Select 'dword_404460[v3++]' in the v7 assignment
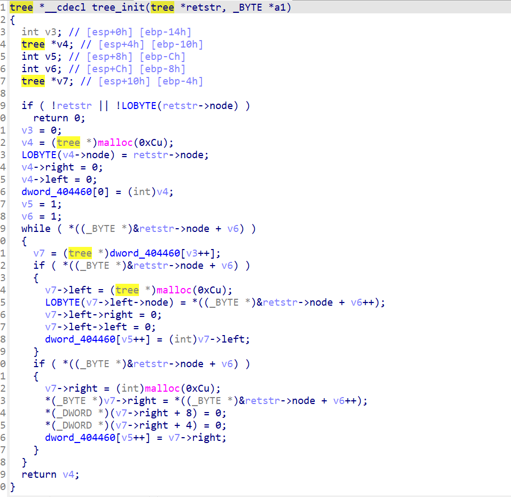This screenshot has width=511, height=497. click(162, 253)
